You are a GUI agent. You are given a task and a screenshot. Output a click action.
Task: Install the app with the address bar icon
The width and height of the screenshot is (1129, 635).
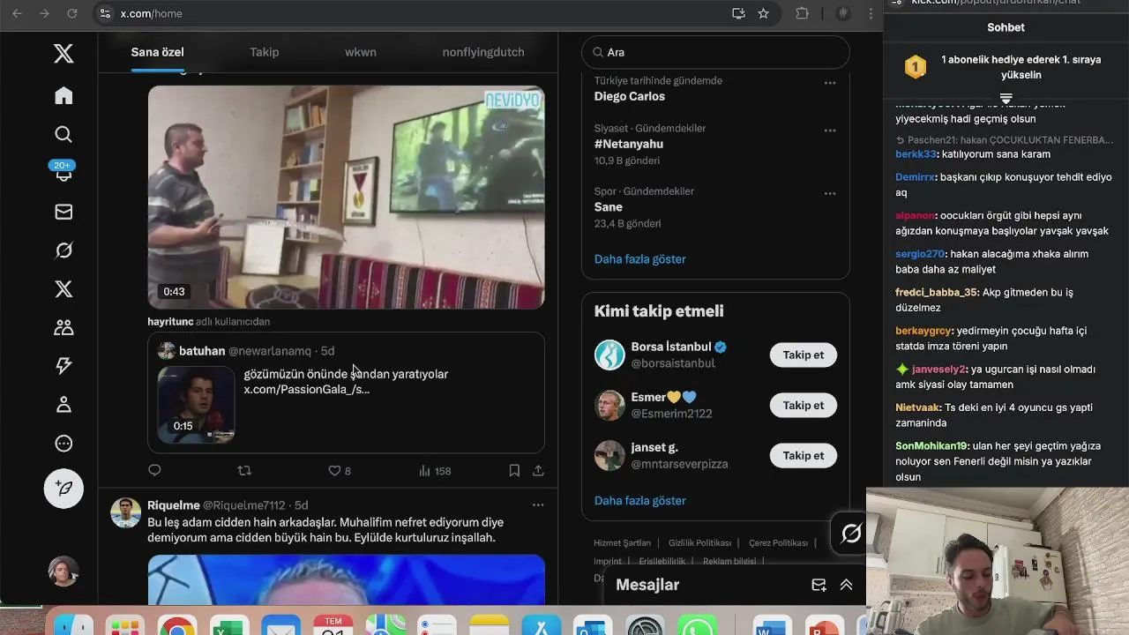(738, 13)
